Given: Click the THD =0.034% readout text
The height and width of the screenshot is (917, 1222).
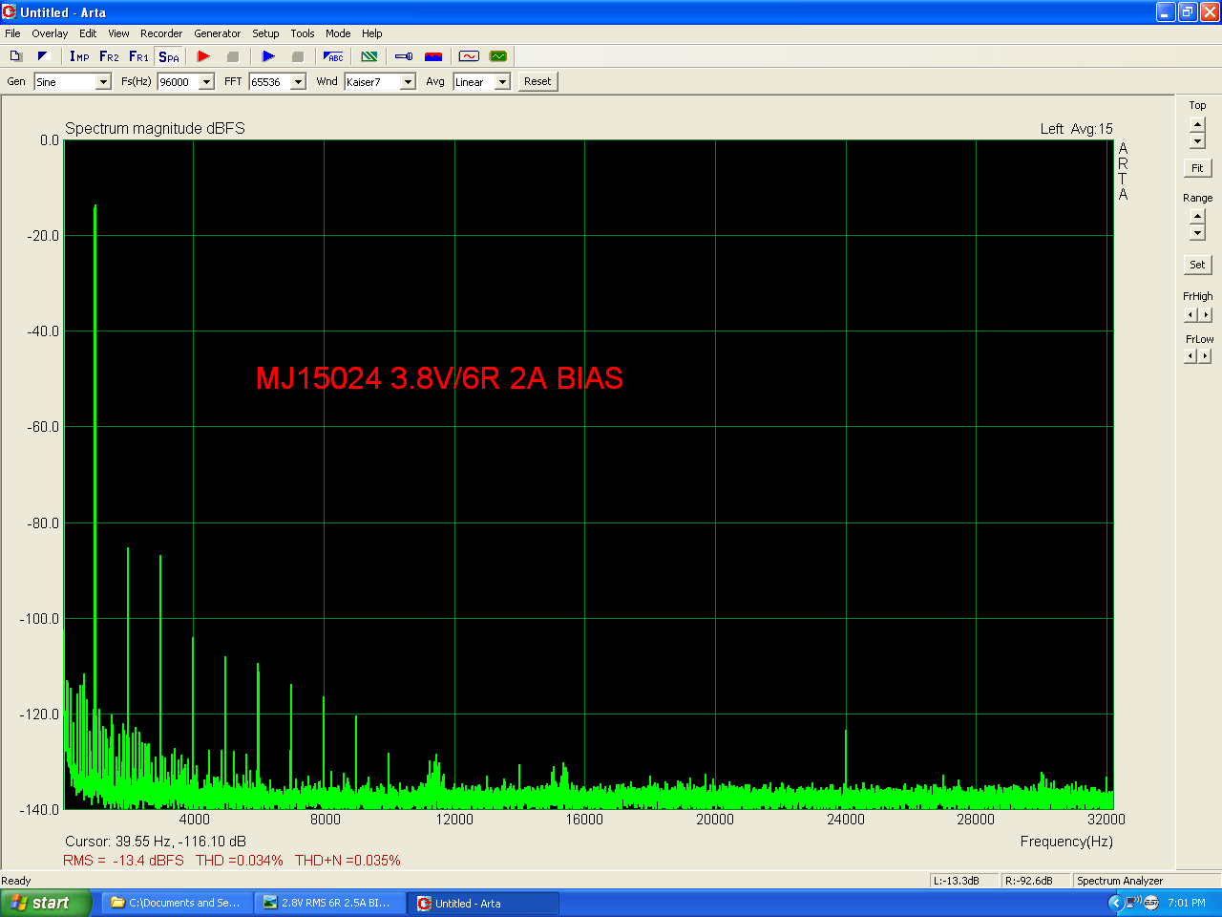Looking at the screenshot, I should [x=240, y=861].
